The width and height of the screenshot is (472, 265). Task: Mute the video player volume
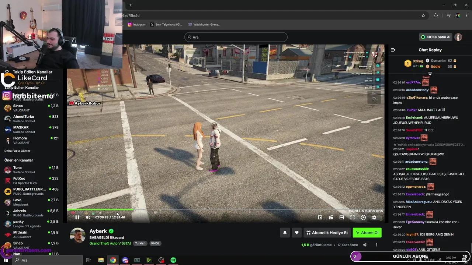(x=88, y=217)
